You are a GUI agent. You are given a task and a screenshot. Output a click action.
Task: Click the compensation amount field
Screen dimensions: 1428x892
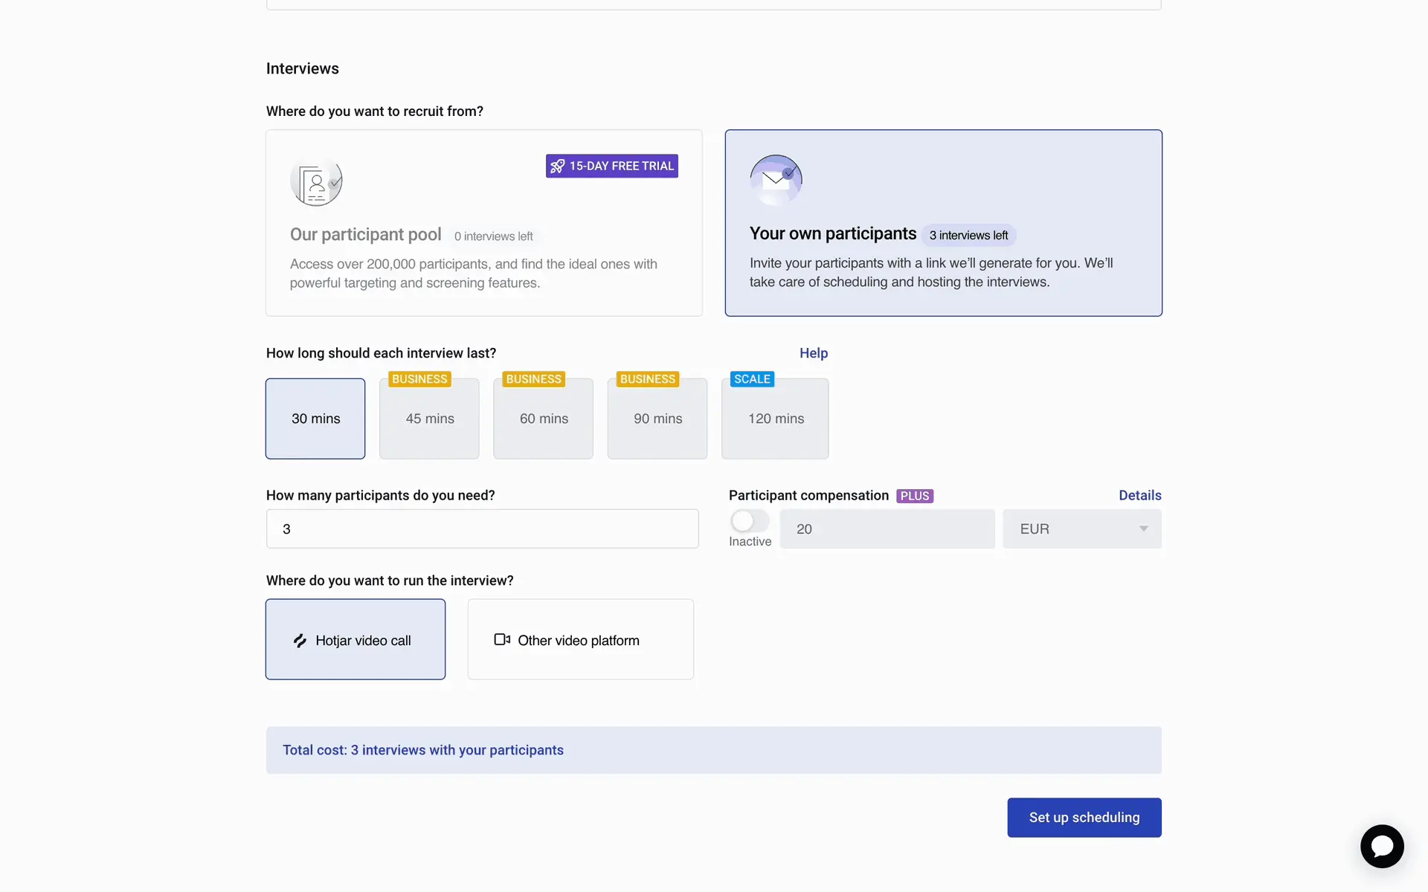click(x=887, y=529)
